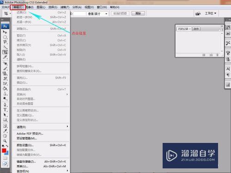This screenshot has width=231, height=173.
Task: Open the Layer Comps dock icon
Action: [228, 85]
